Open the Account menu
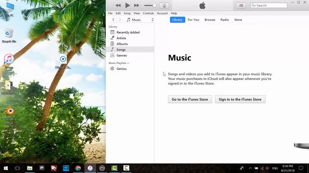The image size is (309, 173). 162,13
